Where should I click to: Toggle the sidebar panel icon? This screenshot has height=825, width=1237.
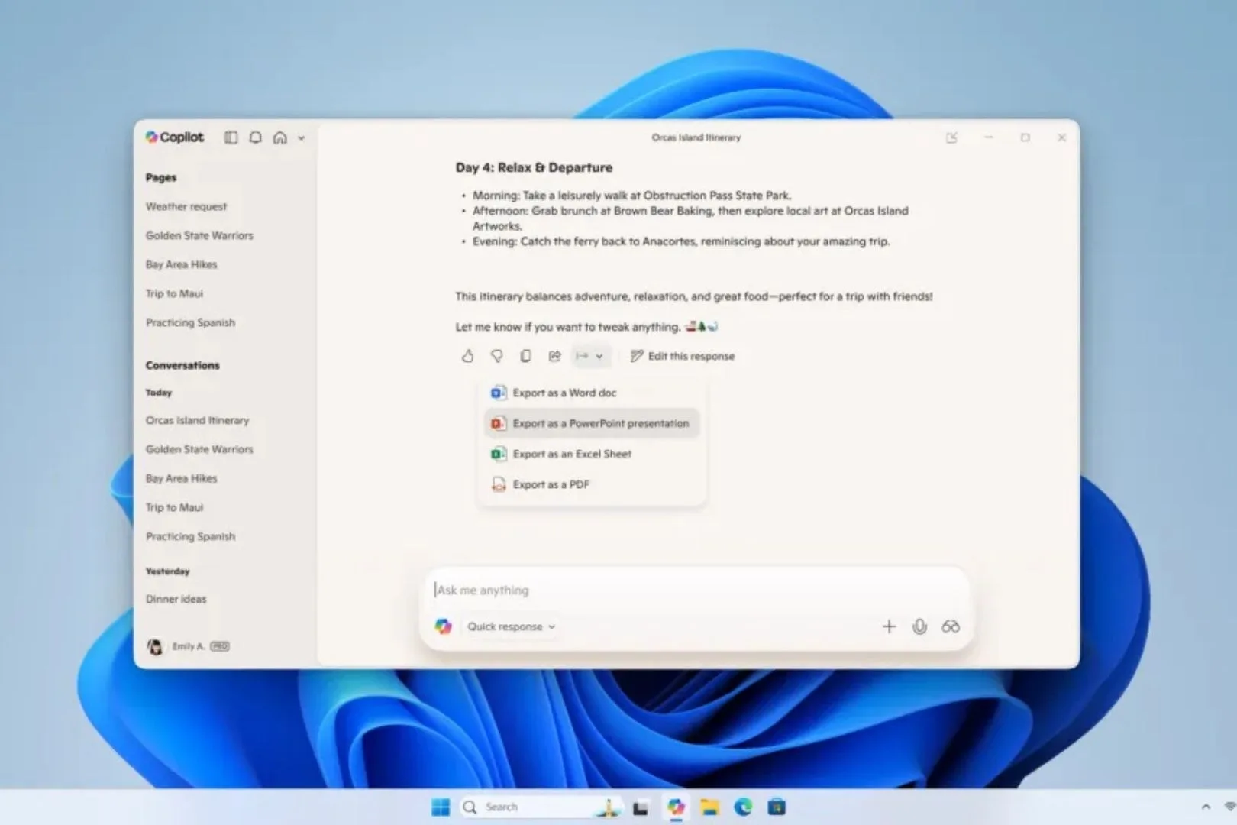231,137
